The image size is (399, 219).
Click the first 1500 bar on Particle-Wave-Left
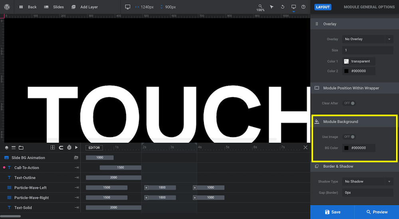coord(107,187)
